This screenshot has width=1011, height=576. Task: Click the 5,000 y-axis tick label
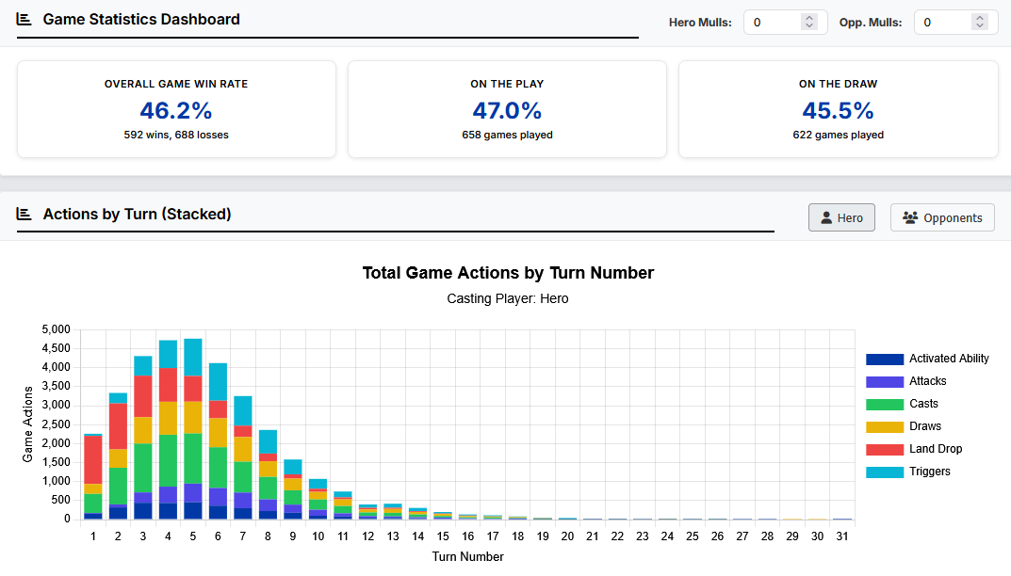(x=57, y=329)
